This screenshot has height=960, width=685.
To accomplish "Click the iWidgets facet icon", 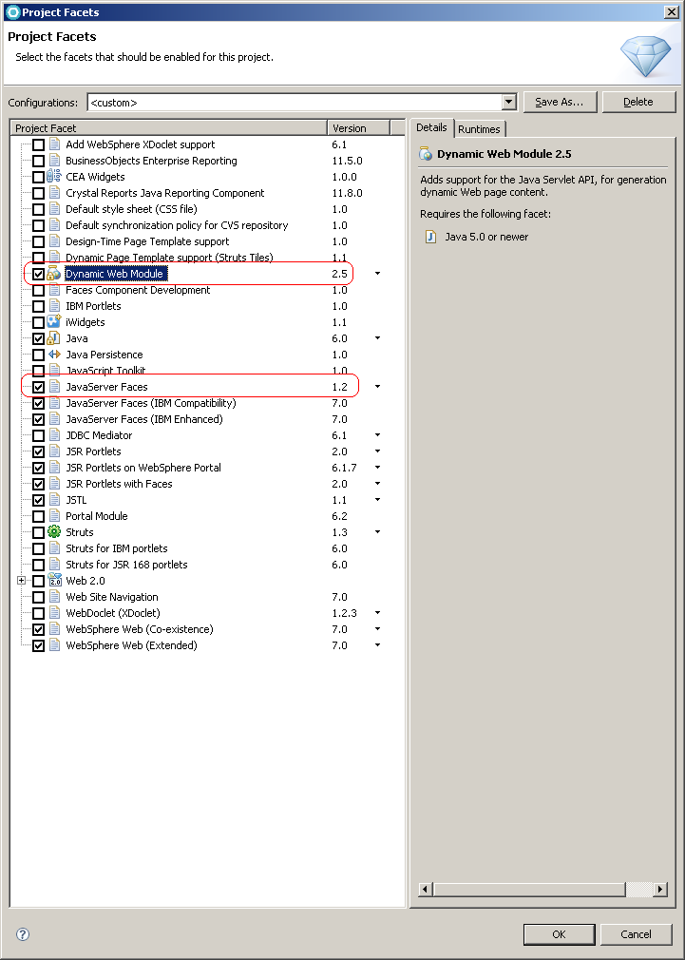I will coord(54,322).
